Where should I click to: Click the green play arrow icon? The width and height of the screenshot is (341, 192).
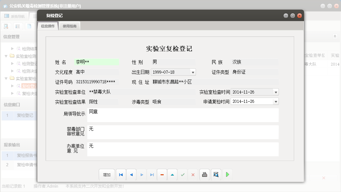[227, 175]
